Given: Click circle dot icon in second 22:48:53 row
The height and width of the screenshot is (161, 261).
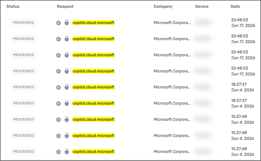Looking at the screenshot, I should click(x=58, y=39).
